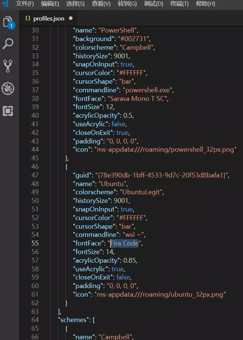The image size is (243, 340).
Task: Open the Extensions view
Action: (x=8, y=111)
